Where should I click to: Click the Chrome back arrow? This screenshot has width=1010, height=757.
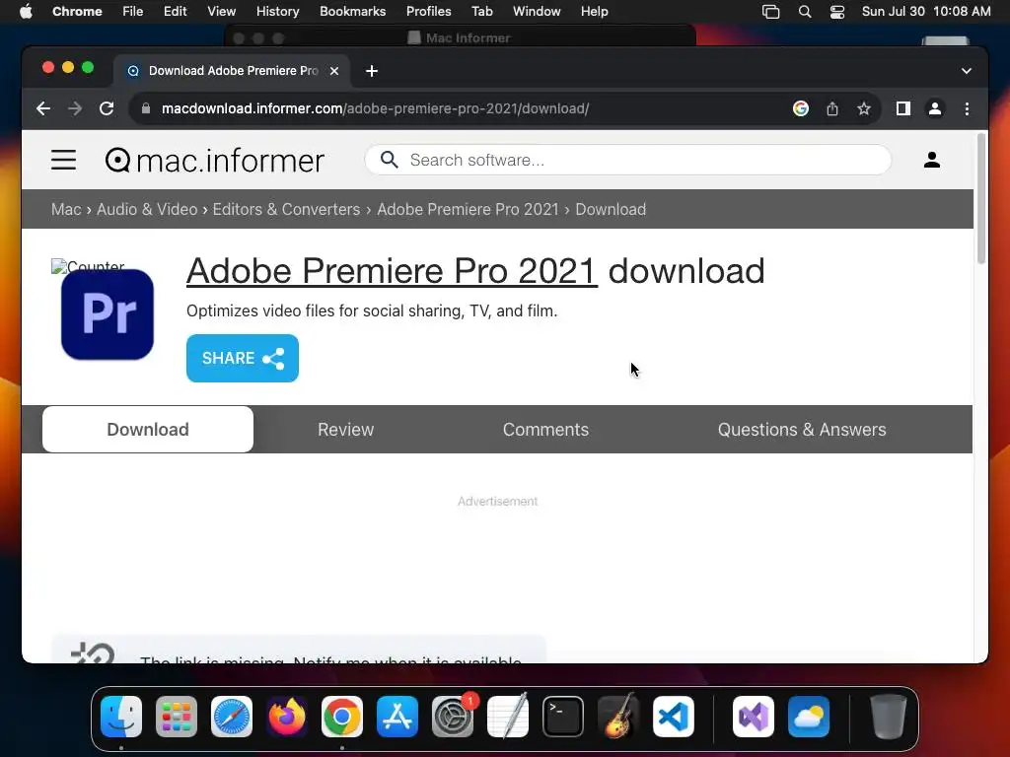[43, 108]
